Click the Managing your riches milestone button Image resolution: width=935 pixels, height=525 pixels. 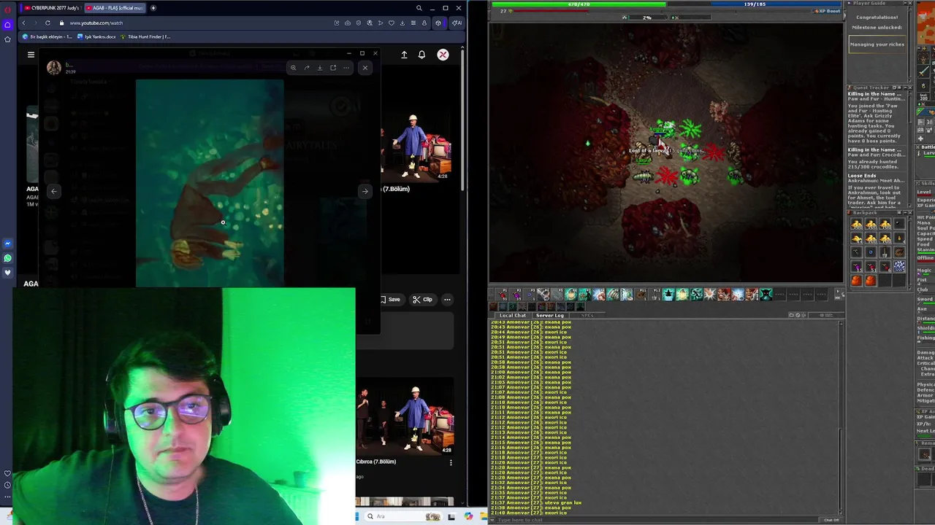coord(877,44)
